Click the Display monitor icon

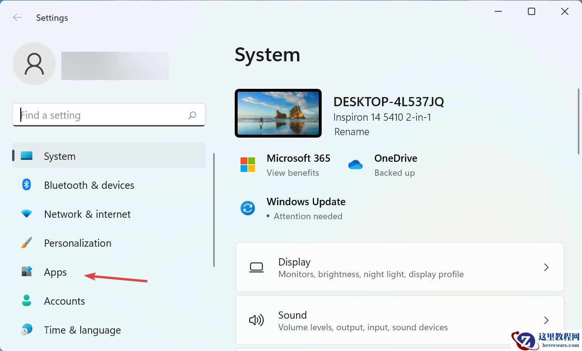pos(256,267)
